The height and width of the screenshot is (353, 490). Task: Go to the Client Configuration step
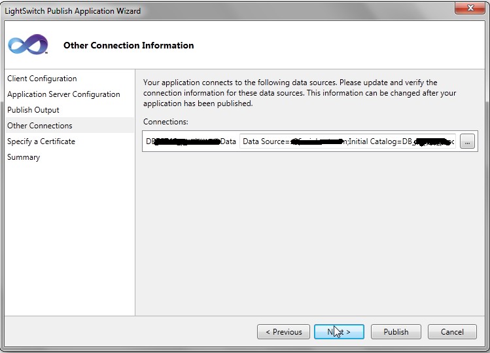coord(42,79)
